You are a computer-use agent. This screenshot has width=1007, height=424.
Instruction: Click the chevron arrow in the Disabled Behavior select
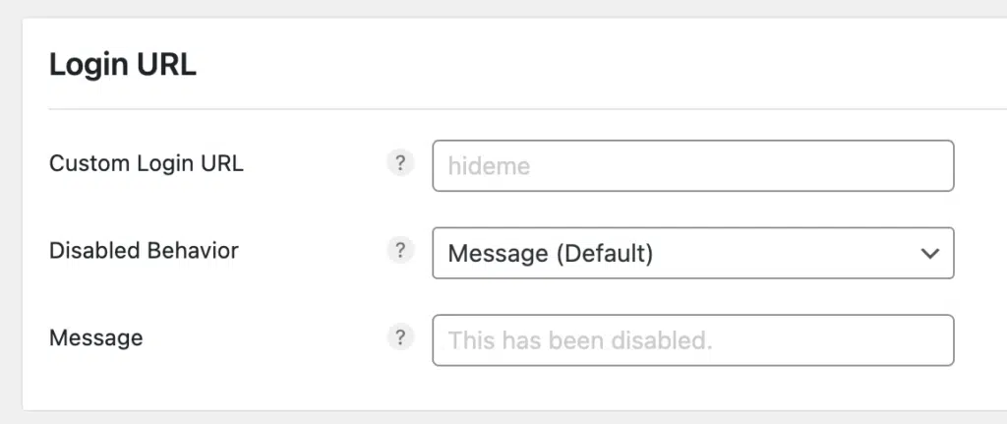coord(928,254)
